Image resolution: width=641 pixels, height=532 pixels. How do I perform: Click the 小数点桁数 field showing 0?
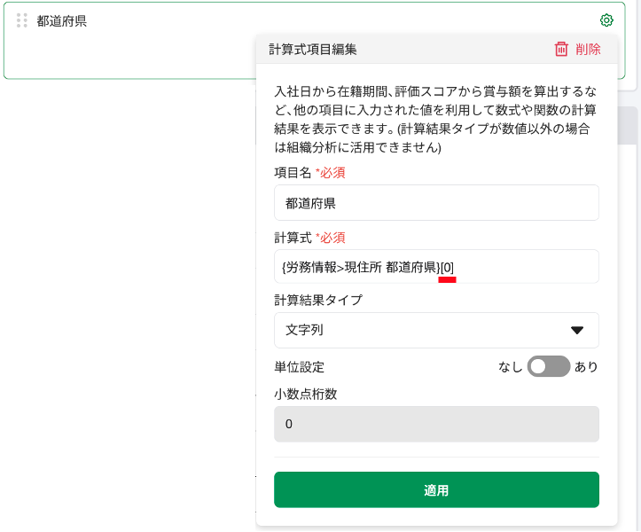click(x=436, y=424)
